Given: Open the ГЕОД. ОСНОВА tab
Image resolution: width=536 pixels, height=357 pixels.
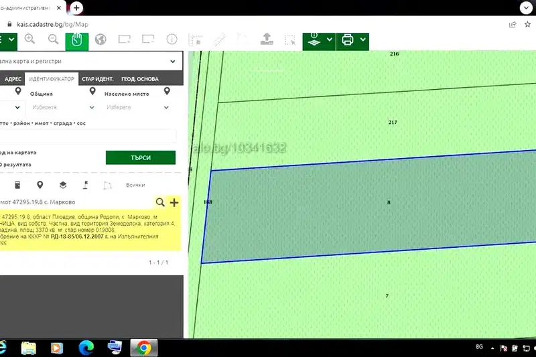Looking at the screenshot, I should [x=140, y=79].
